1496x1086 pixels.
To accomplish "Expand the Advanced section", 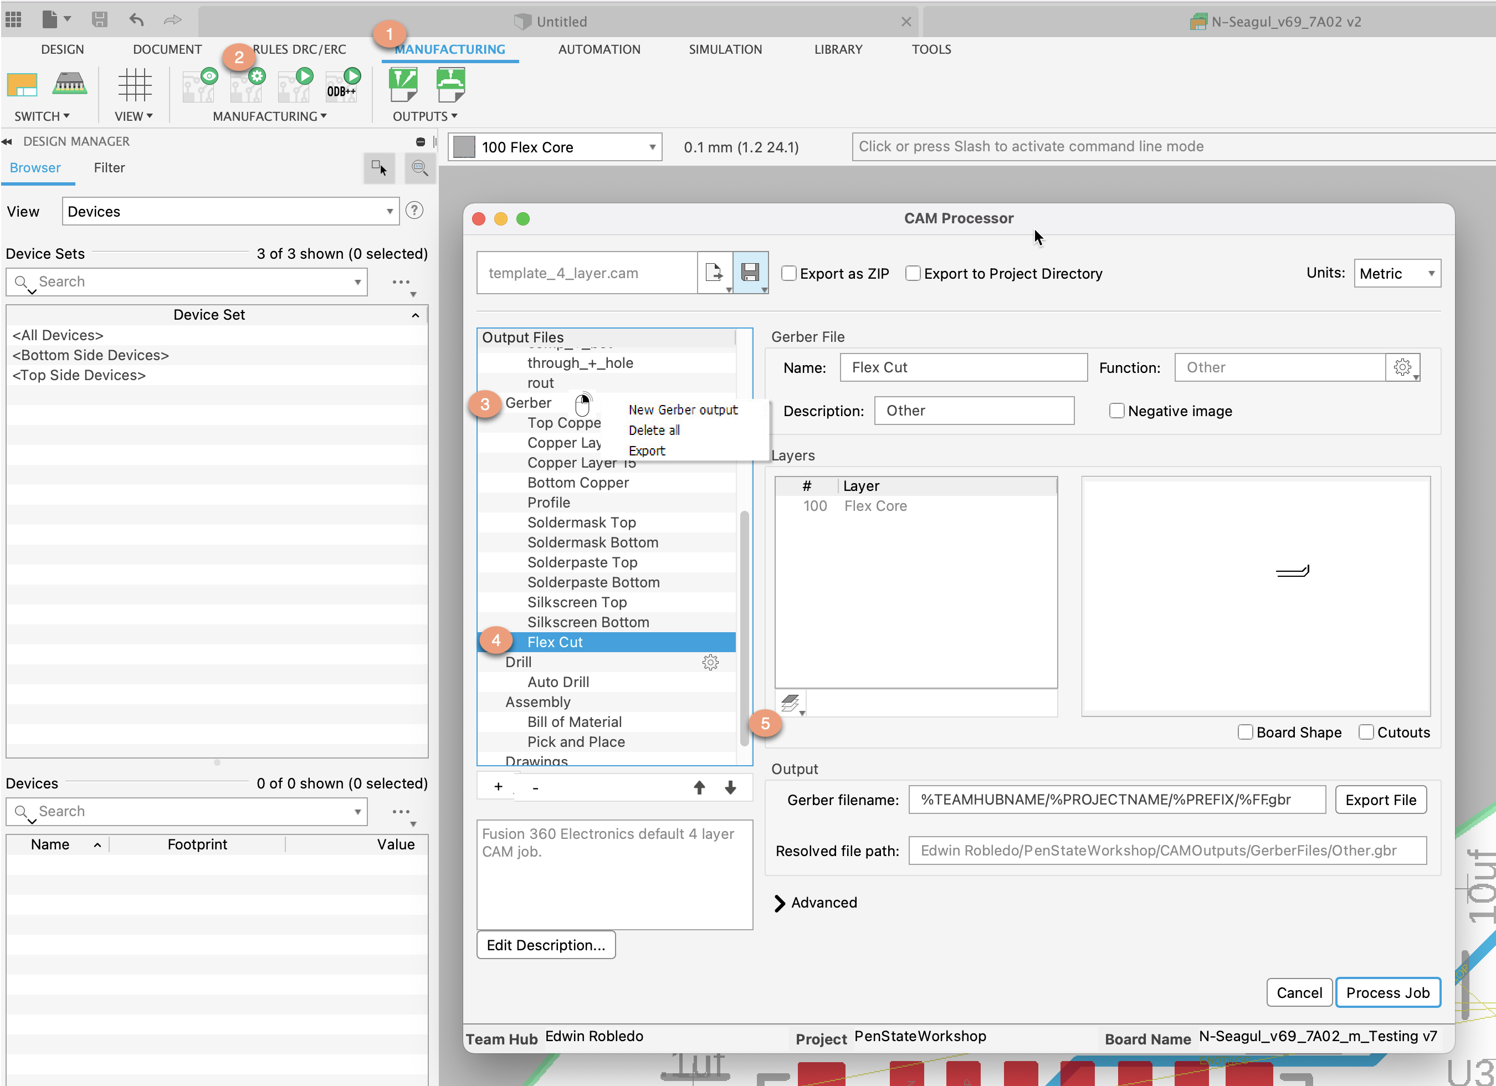I will 781,903.
